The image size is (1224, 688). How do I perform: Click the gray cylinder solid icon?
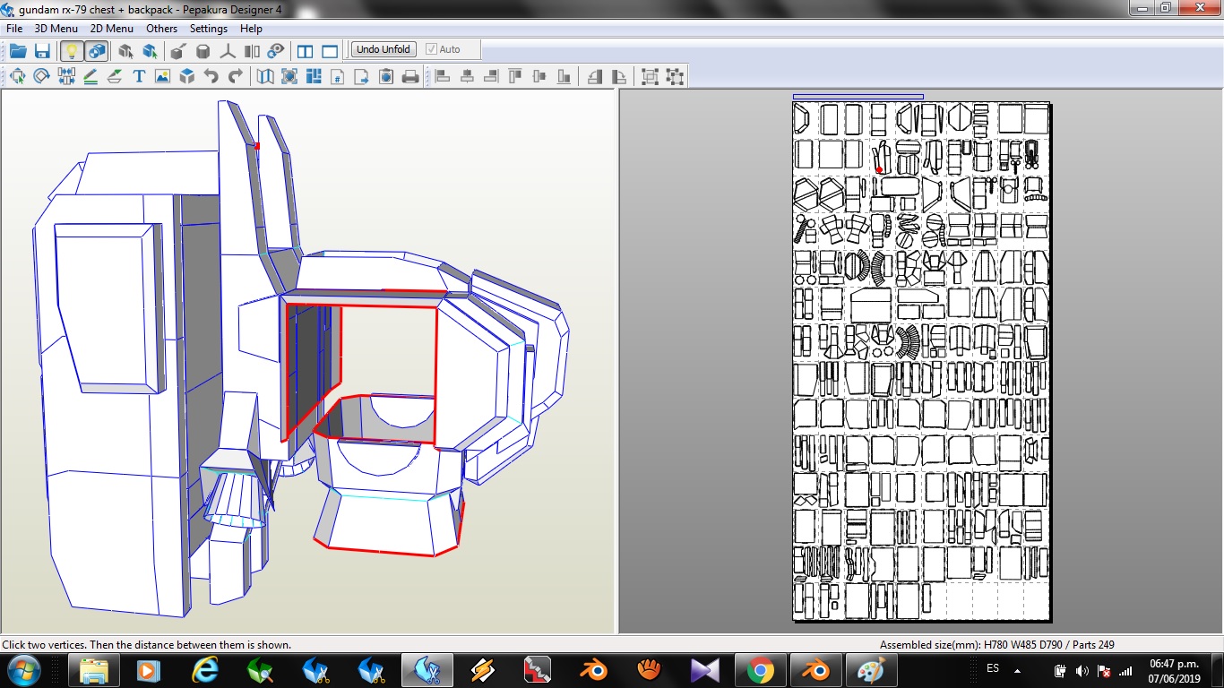[x=203, y=50]
